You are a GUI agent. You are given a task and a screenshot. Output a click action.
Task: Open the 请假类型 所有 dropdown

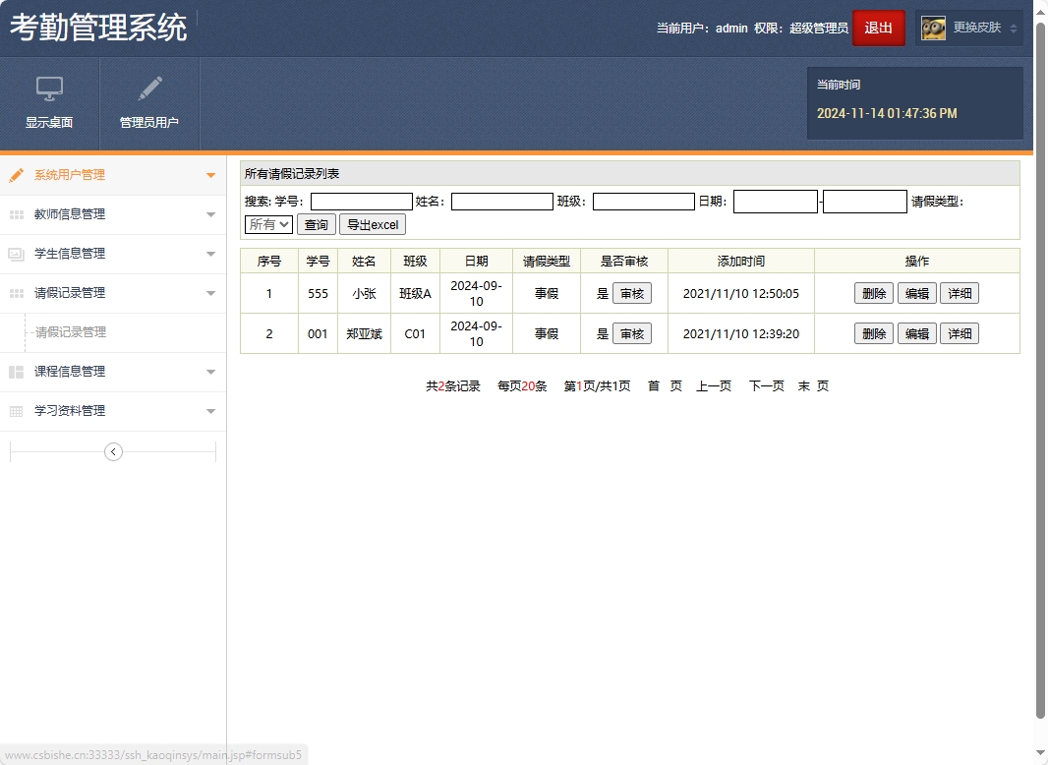[267, 223]
